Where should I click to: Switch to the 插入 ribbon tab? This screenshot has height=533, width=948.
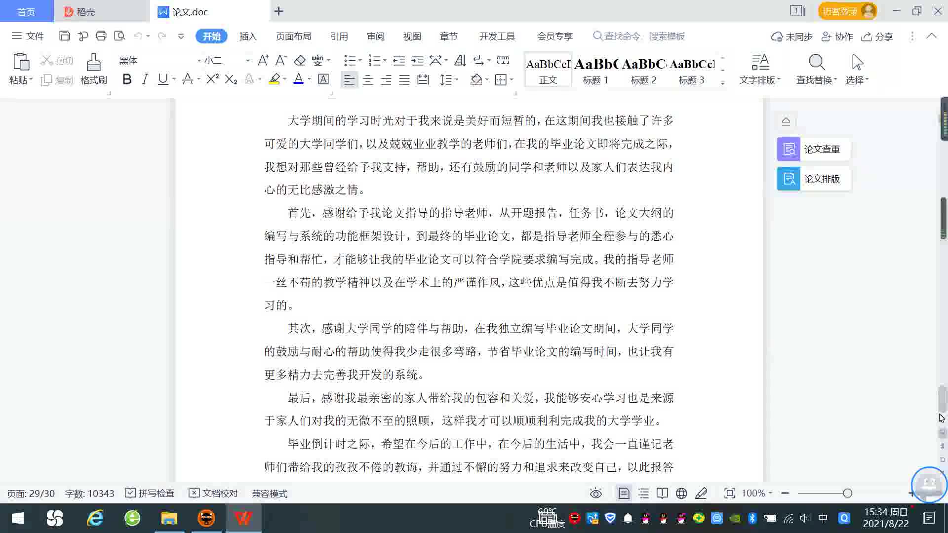(x=248, y=36)
